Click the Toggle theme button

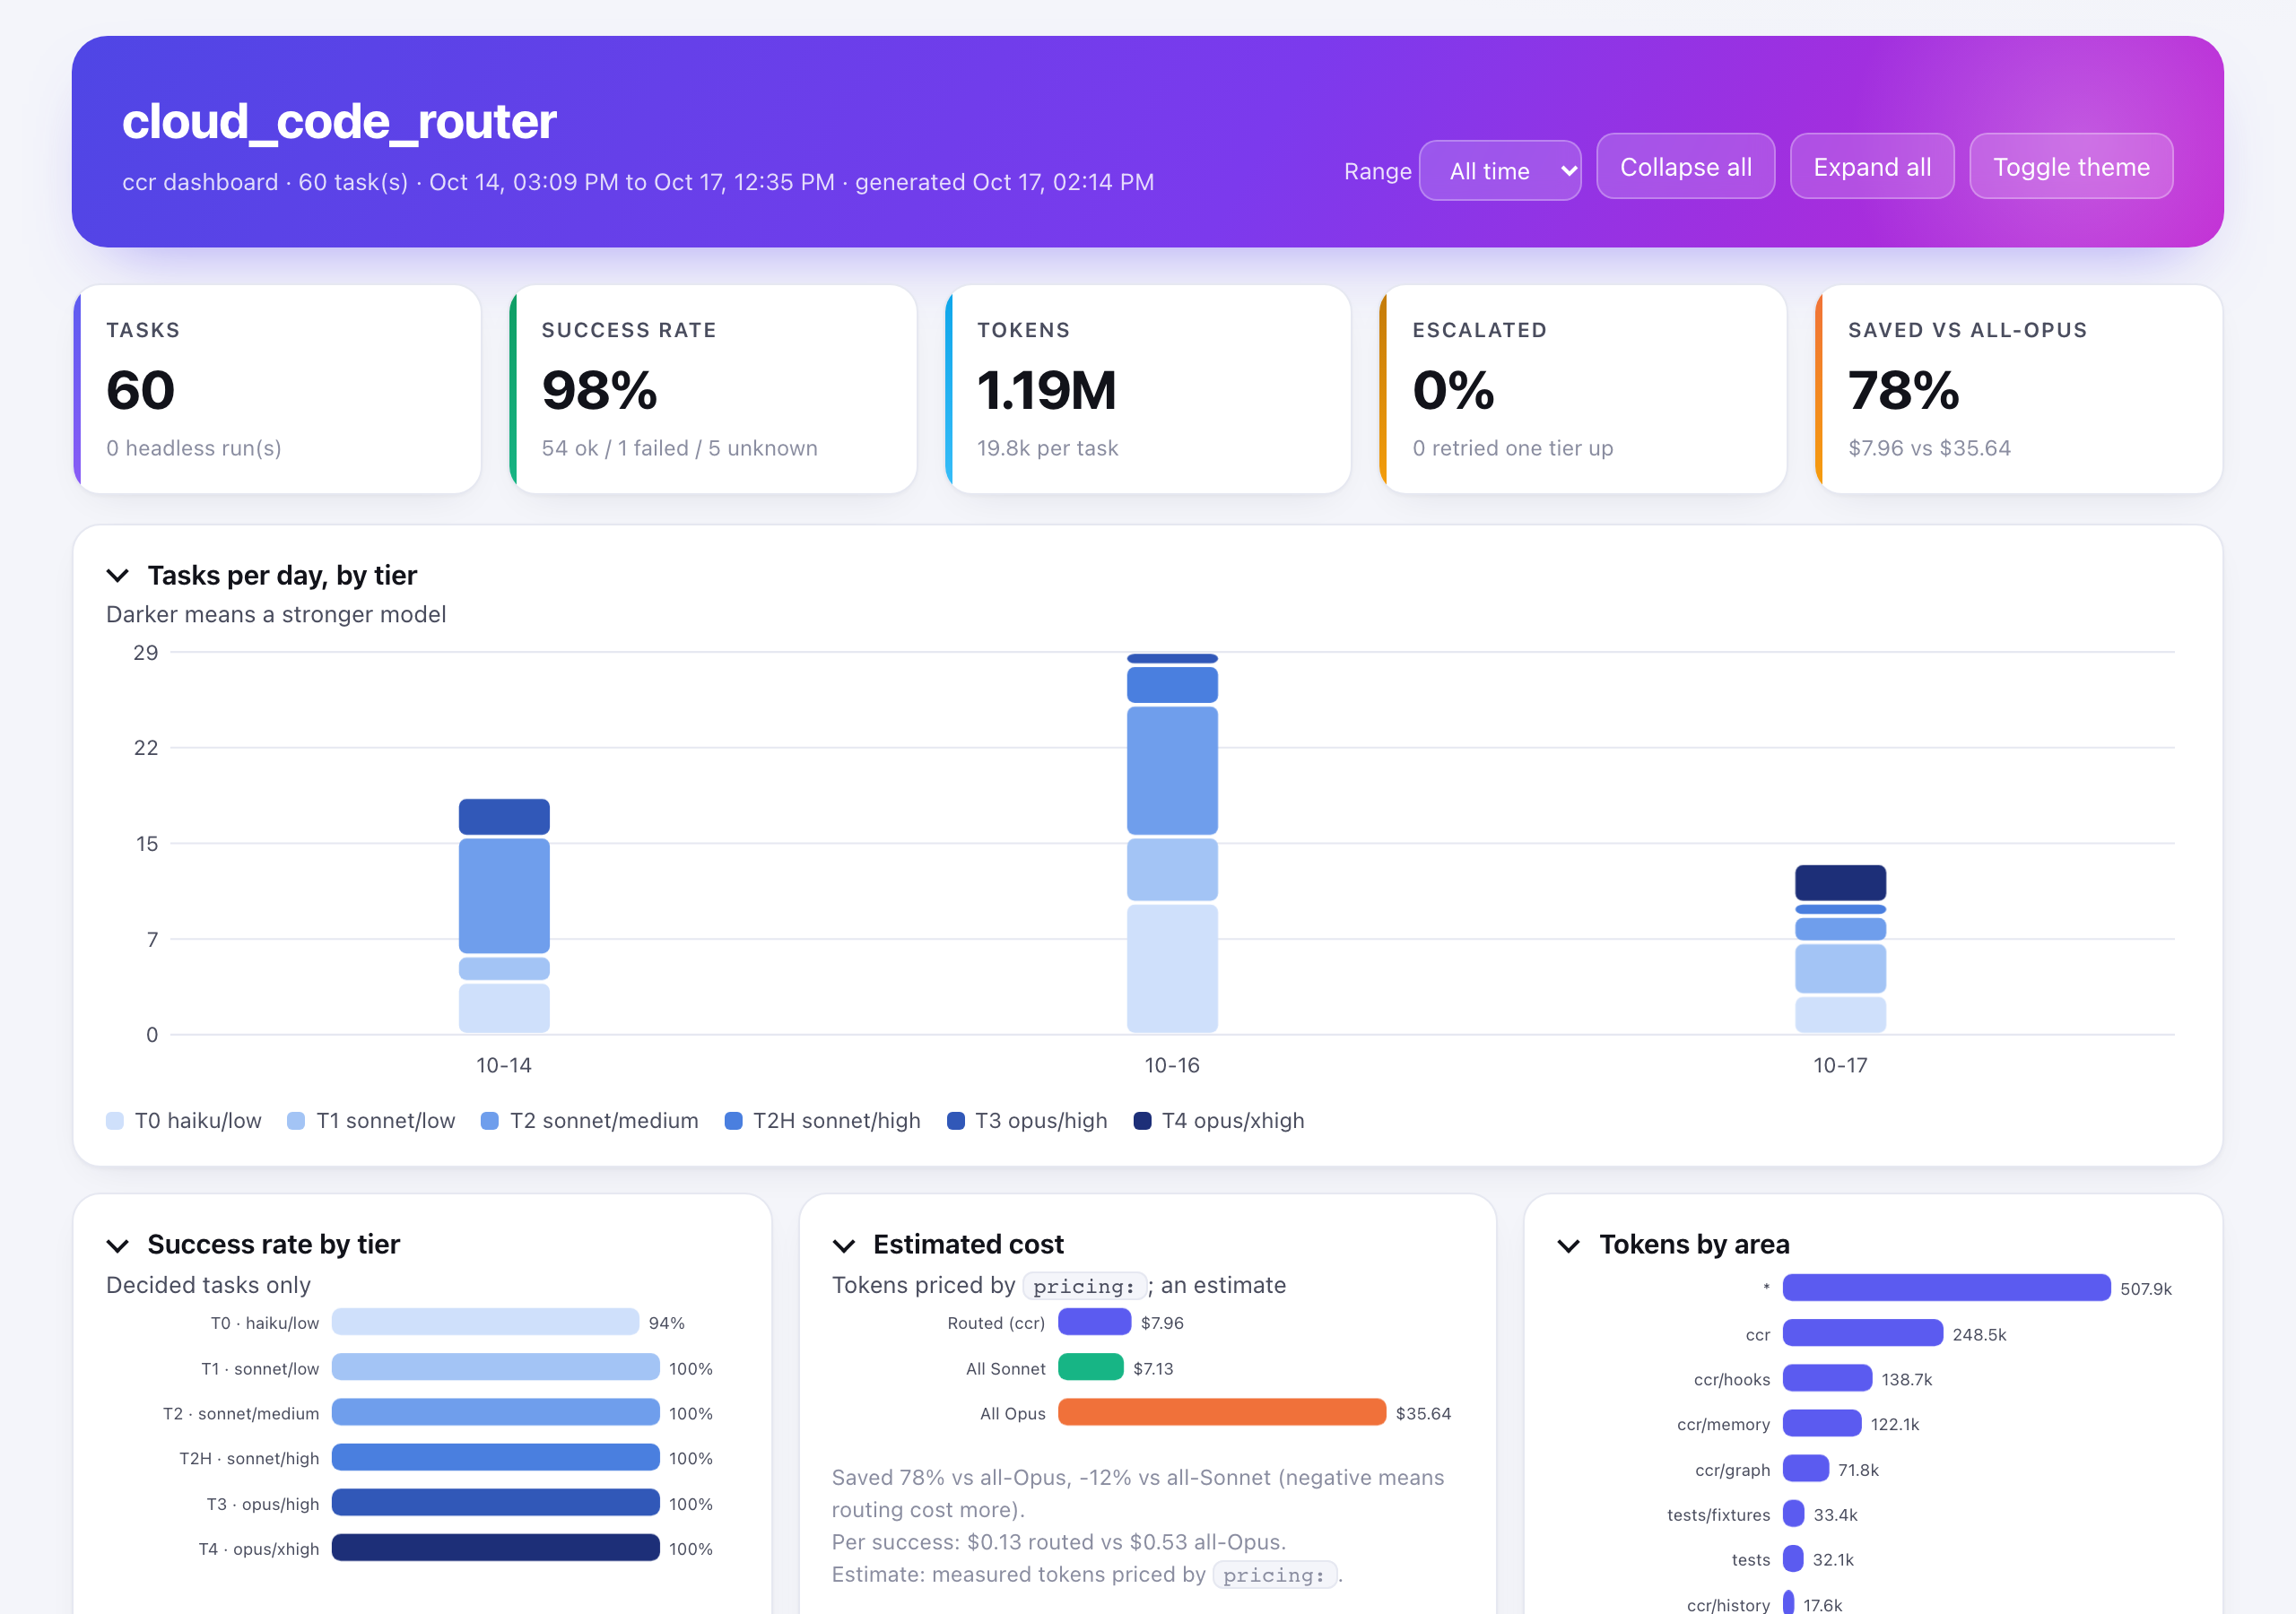(x=2070, y=166)
